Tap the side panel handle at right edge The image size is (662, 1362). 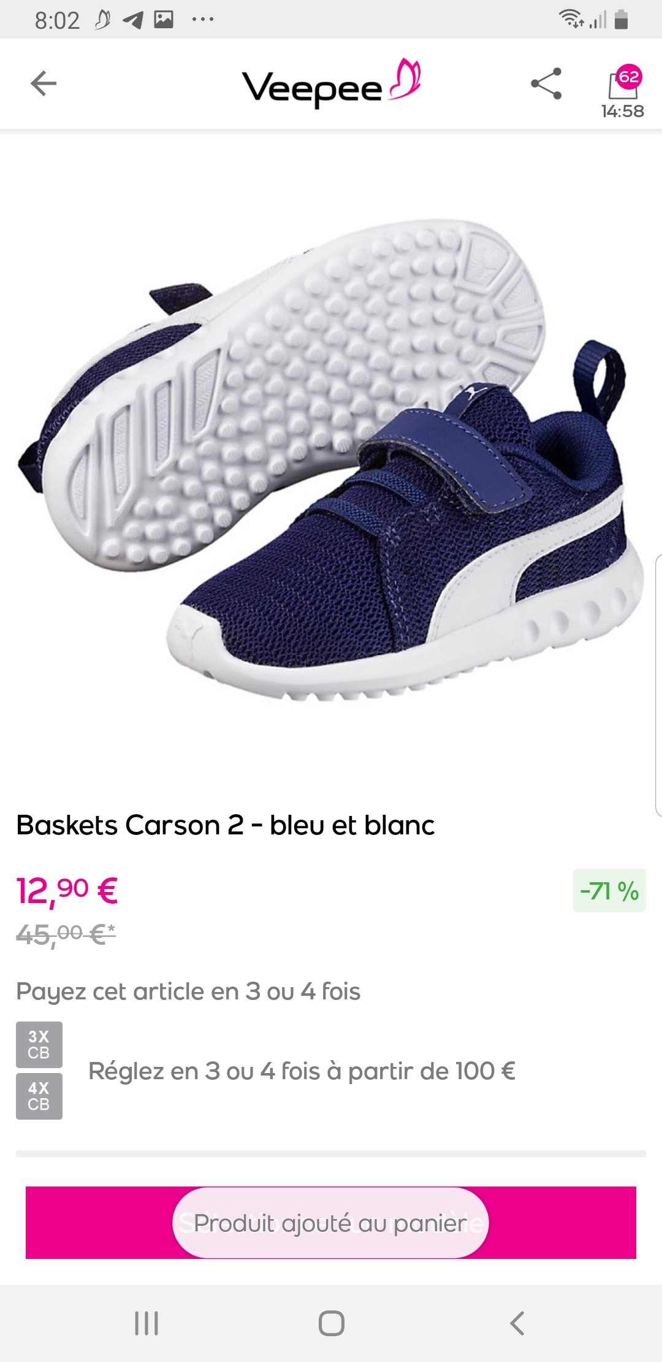click(x=658, y=685)
